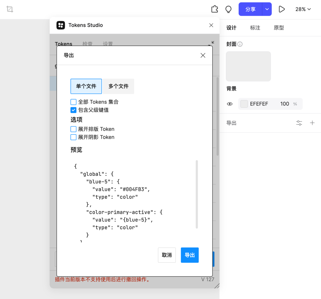Open the plugins puzzle-piece icon
Image resolution: width=321 pixels, height=299 pixels.
(x=215, y=9)
